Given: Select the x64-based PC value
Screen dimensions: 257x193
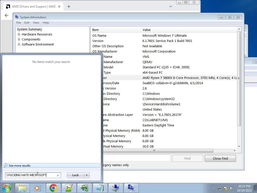Looking at the screenshot, I should pos(152,73).
